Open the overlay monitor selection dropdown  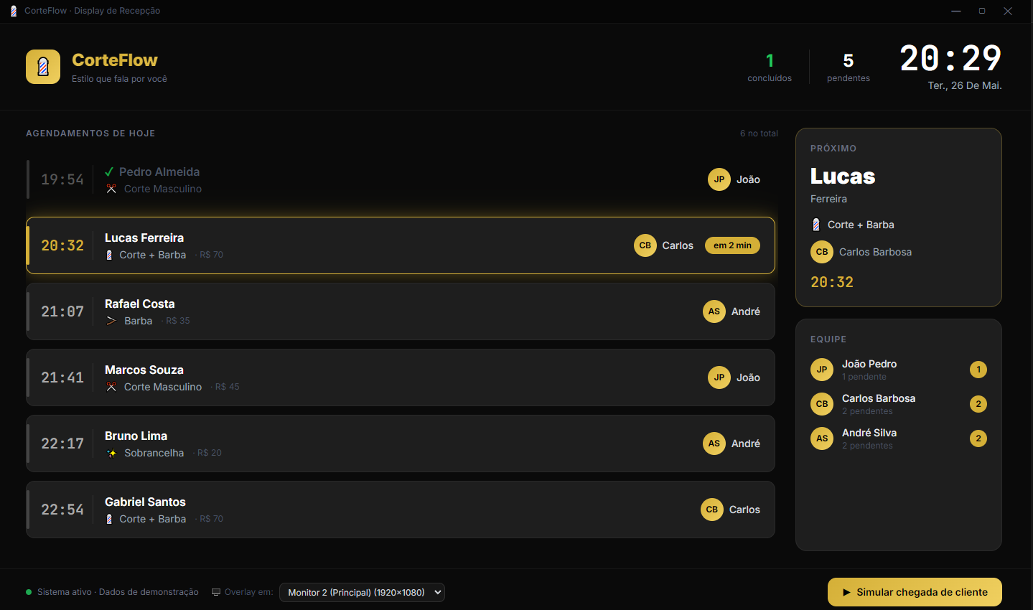click(362, 592)
